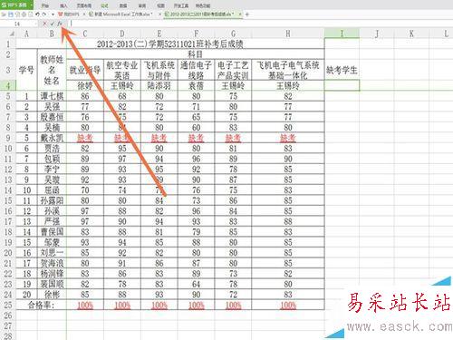Switch to the 审阅 ribbon tab
This screenshot has height=340, width=453.
coord(142,5)
